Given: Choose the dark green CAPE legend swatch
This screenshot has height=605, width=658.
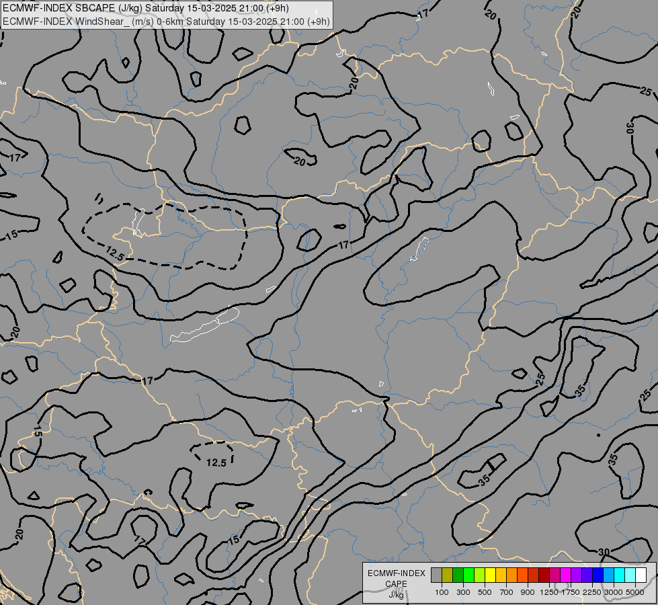Looking at the screenshot, I should pyautogui.click(x=458, y=575).
